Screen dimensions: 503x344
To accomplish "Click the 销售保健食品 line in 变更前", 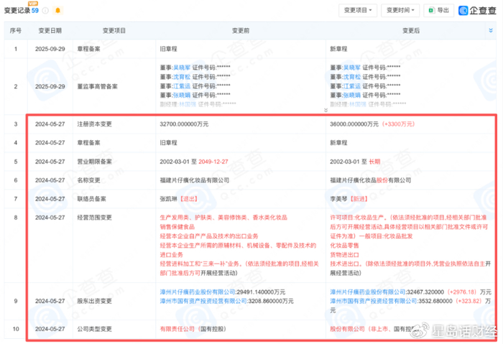I will pos(177,227).
